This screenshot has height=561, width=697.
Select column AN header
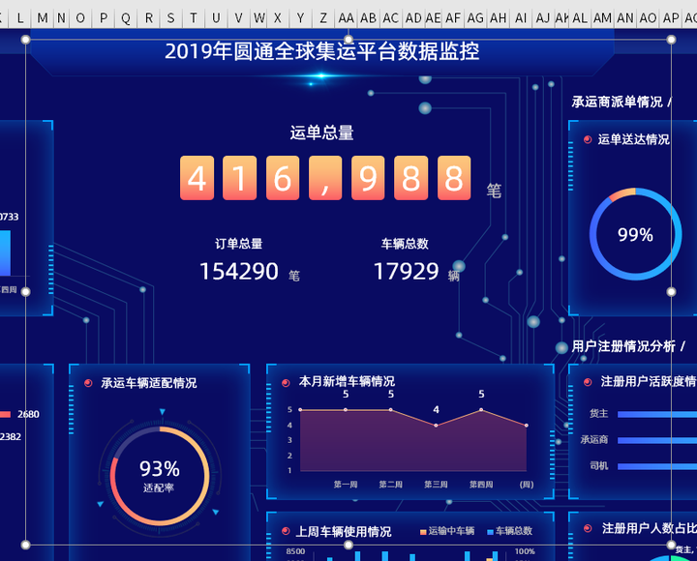pyautogui.click(x=625, y=18)
